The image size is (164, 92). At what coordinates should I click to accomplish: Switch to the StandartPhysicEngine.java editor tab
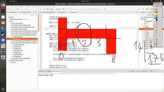tap(47, 12)
